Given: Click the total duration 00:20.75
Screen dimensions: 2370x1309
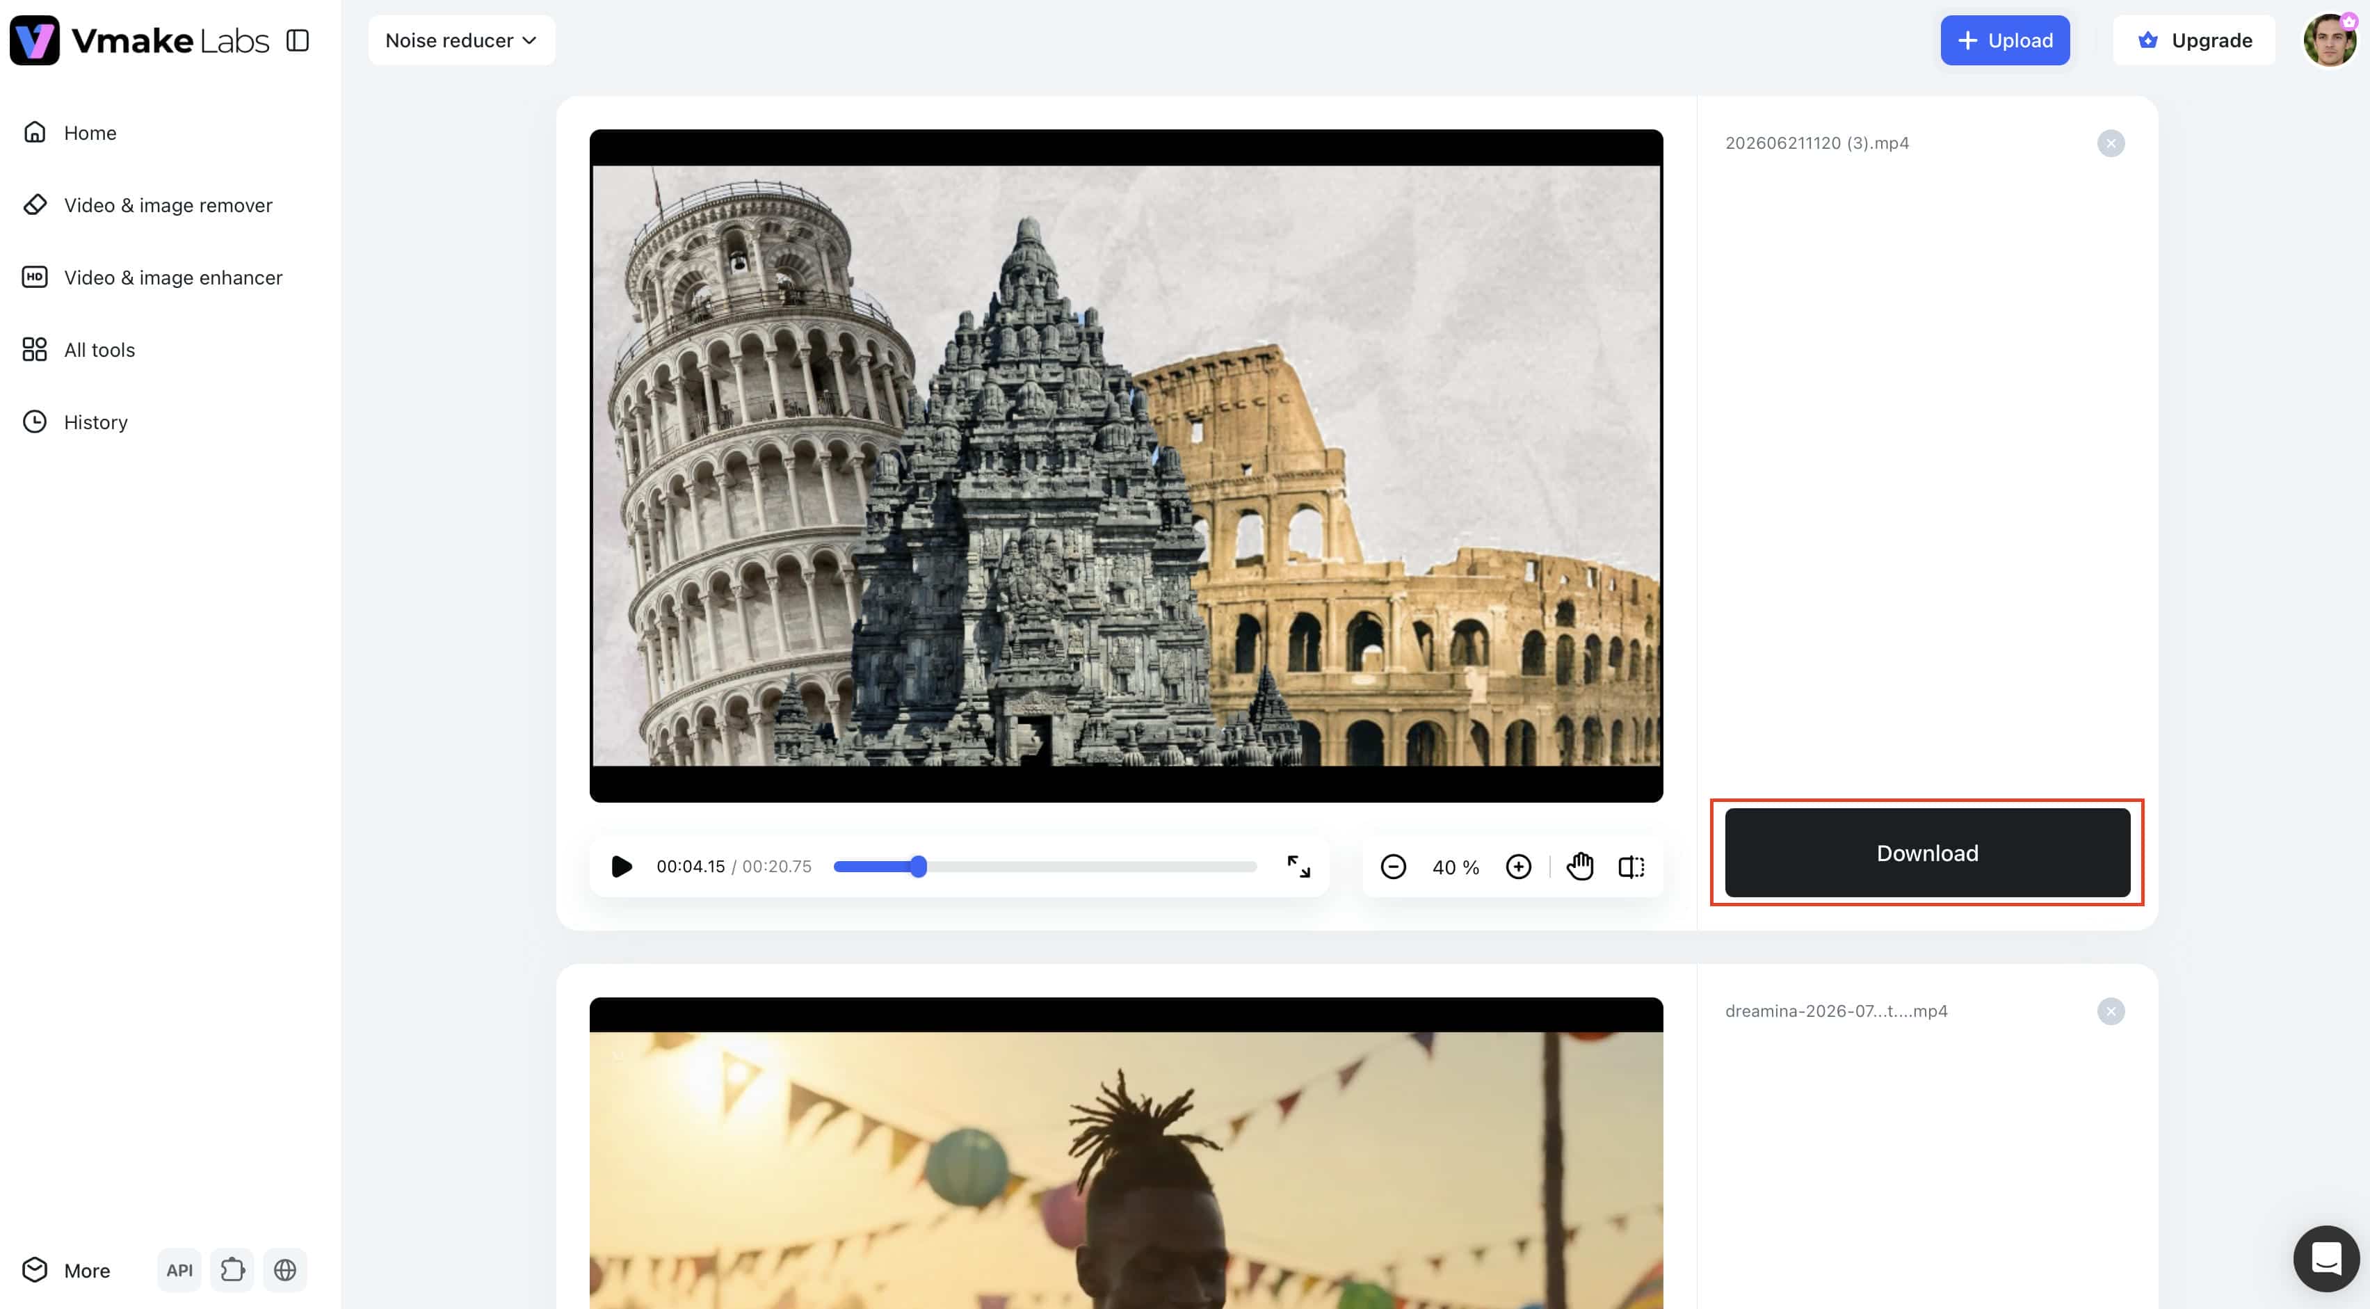Looking at the screenshot, I should (x=777, y=867).
